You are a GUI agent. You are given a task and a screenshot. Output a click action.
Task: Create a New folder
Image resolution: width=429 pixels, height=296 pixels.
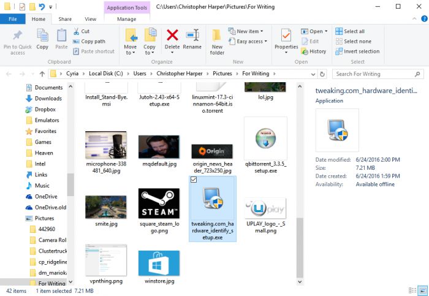pos(217,40)
